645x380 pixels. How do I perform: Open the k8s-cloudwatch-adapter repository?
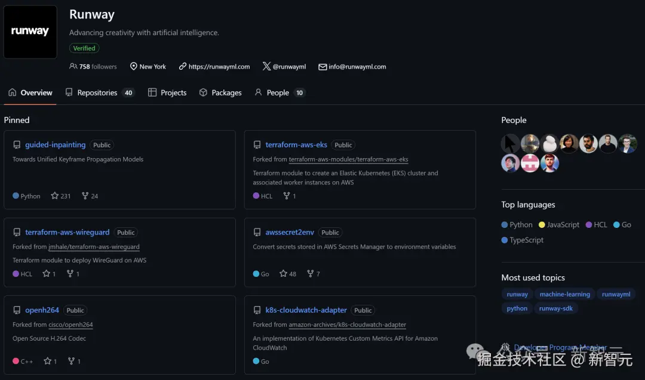(306, 310)
